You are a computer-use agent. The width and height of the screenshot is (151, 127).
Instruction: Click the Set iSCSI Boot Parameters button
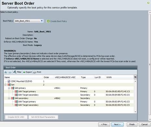[43, 117]
